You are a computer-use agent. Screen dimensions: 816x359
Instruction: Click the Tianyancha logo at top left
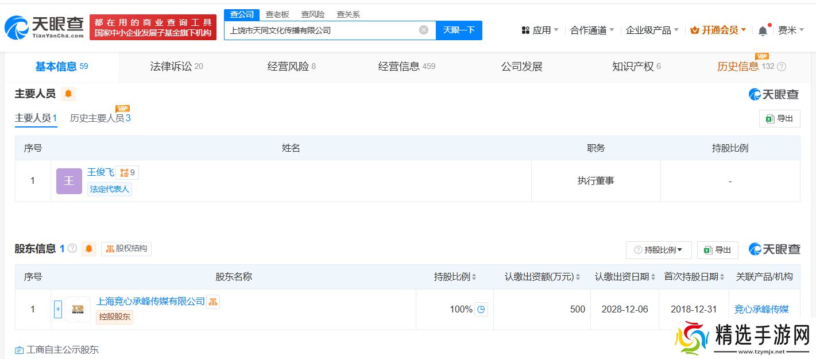coord(40,26)
